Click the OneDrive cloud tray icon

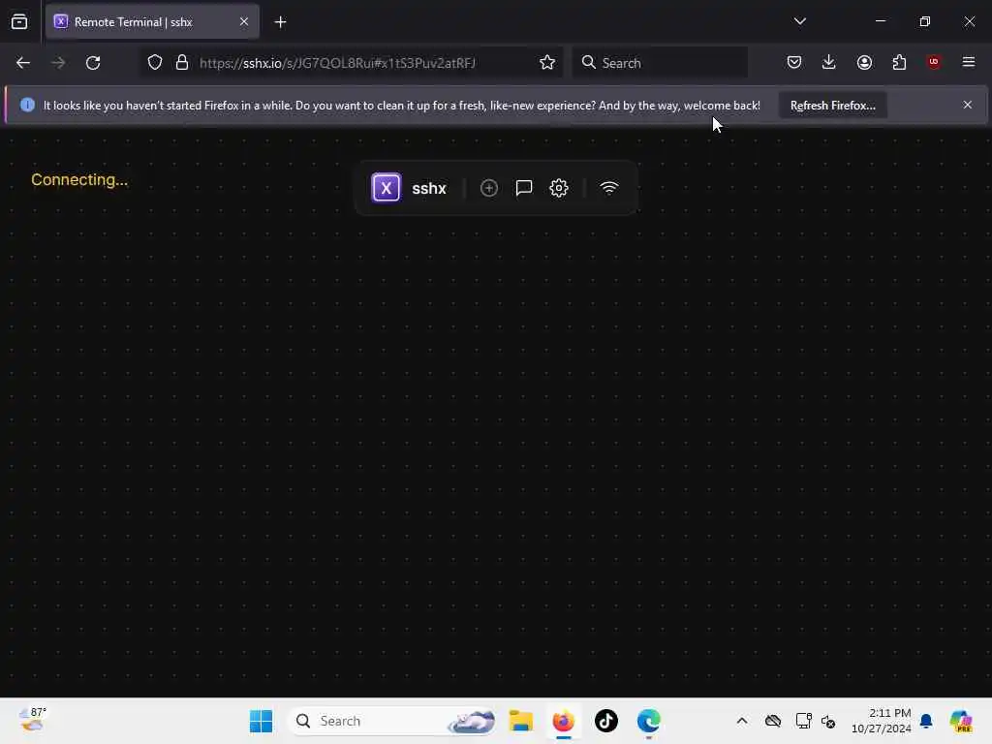coord(772,721)
